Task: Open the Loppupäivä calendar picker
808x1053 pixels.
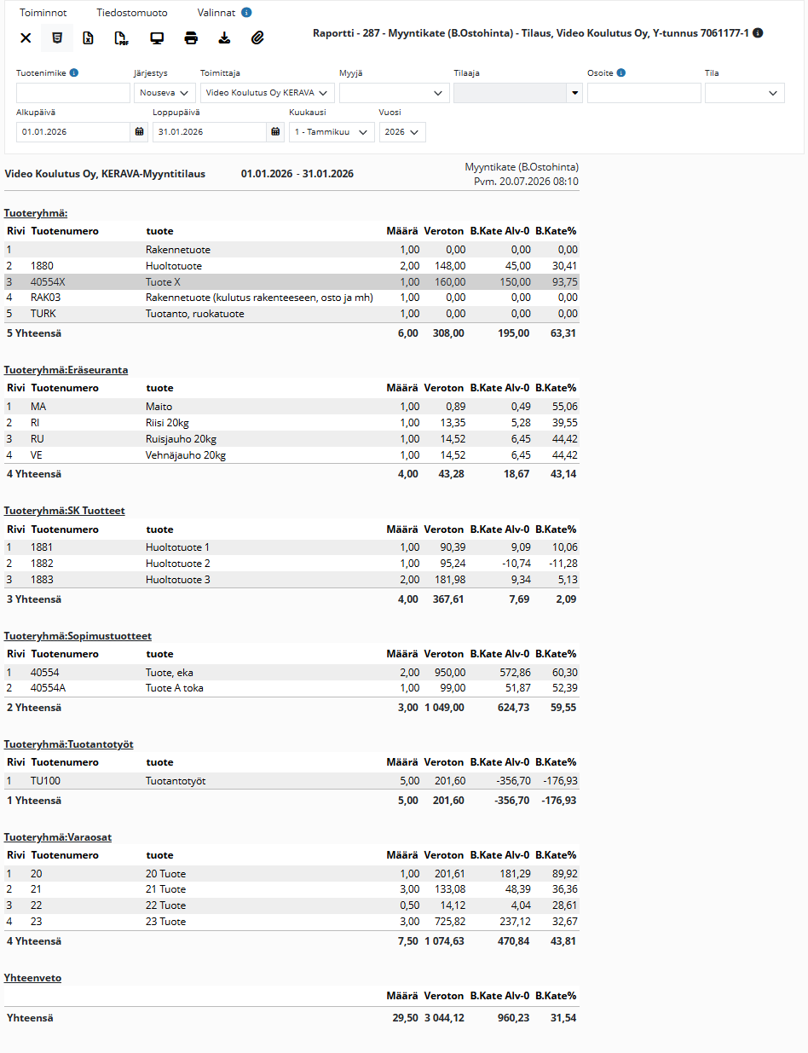Action: click(x=275, y=131)
